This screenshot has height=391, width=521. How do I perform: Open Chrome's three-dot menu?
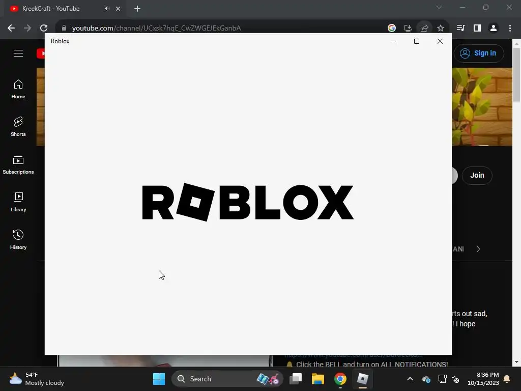[510, 28]
